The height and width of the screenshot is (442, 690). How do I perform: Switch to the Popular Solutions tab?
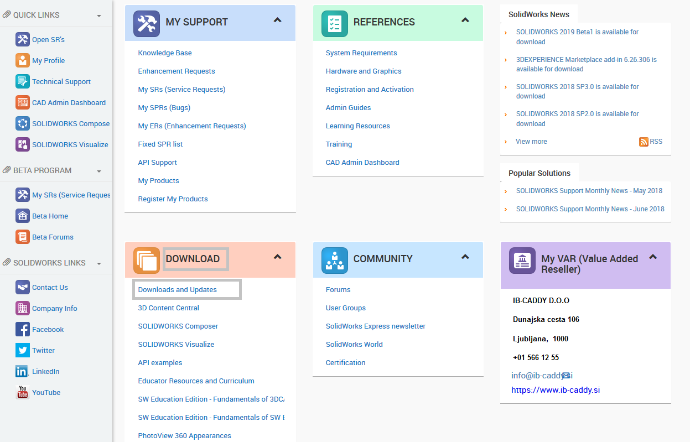(x=539, y=173)
